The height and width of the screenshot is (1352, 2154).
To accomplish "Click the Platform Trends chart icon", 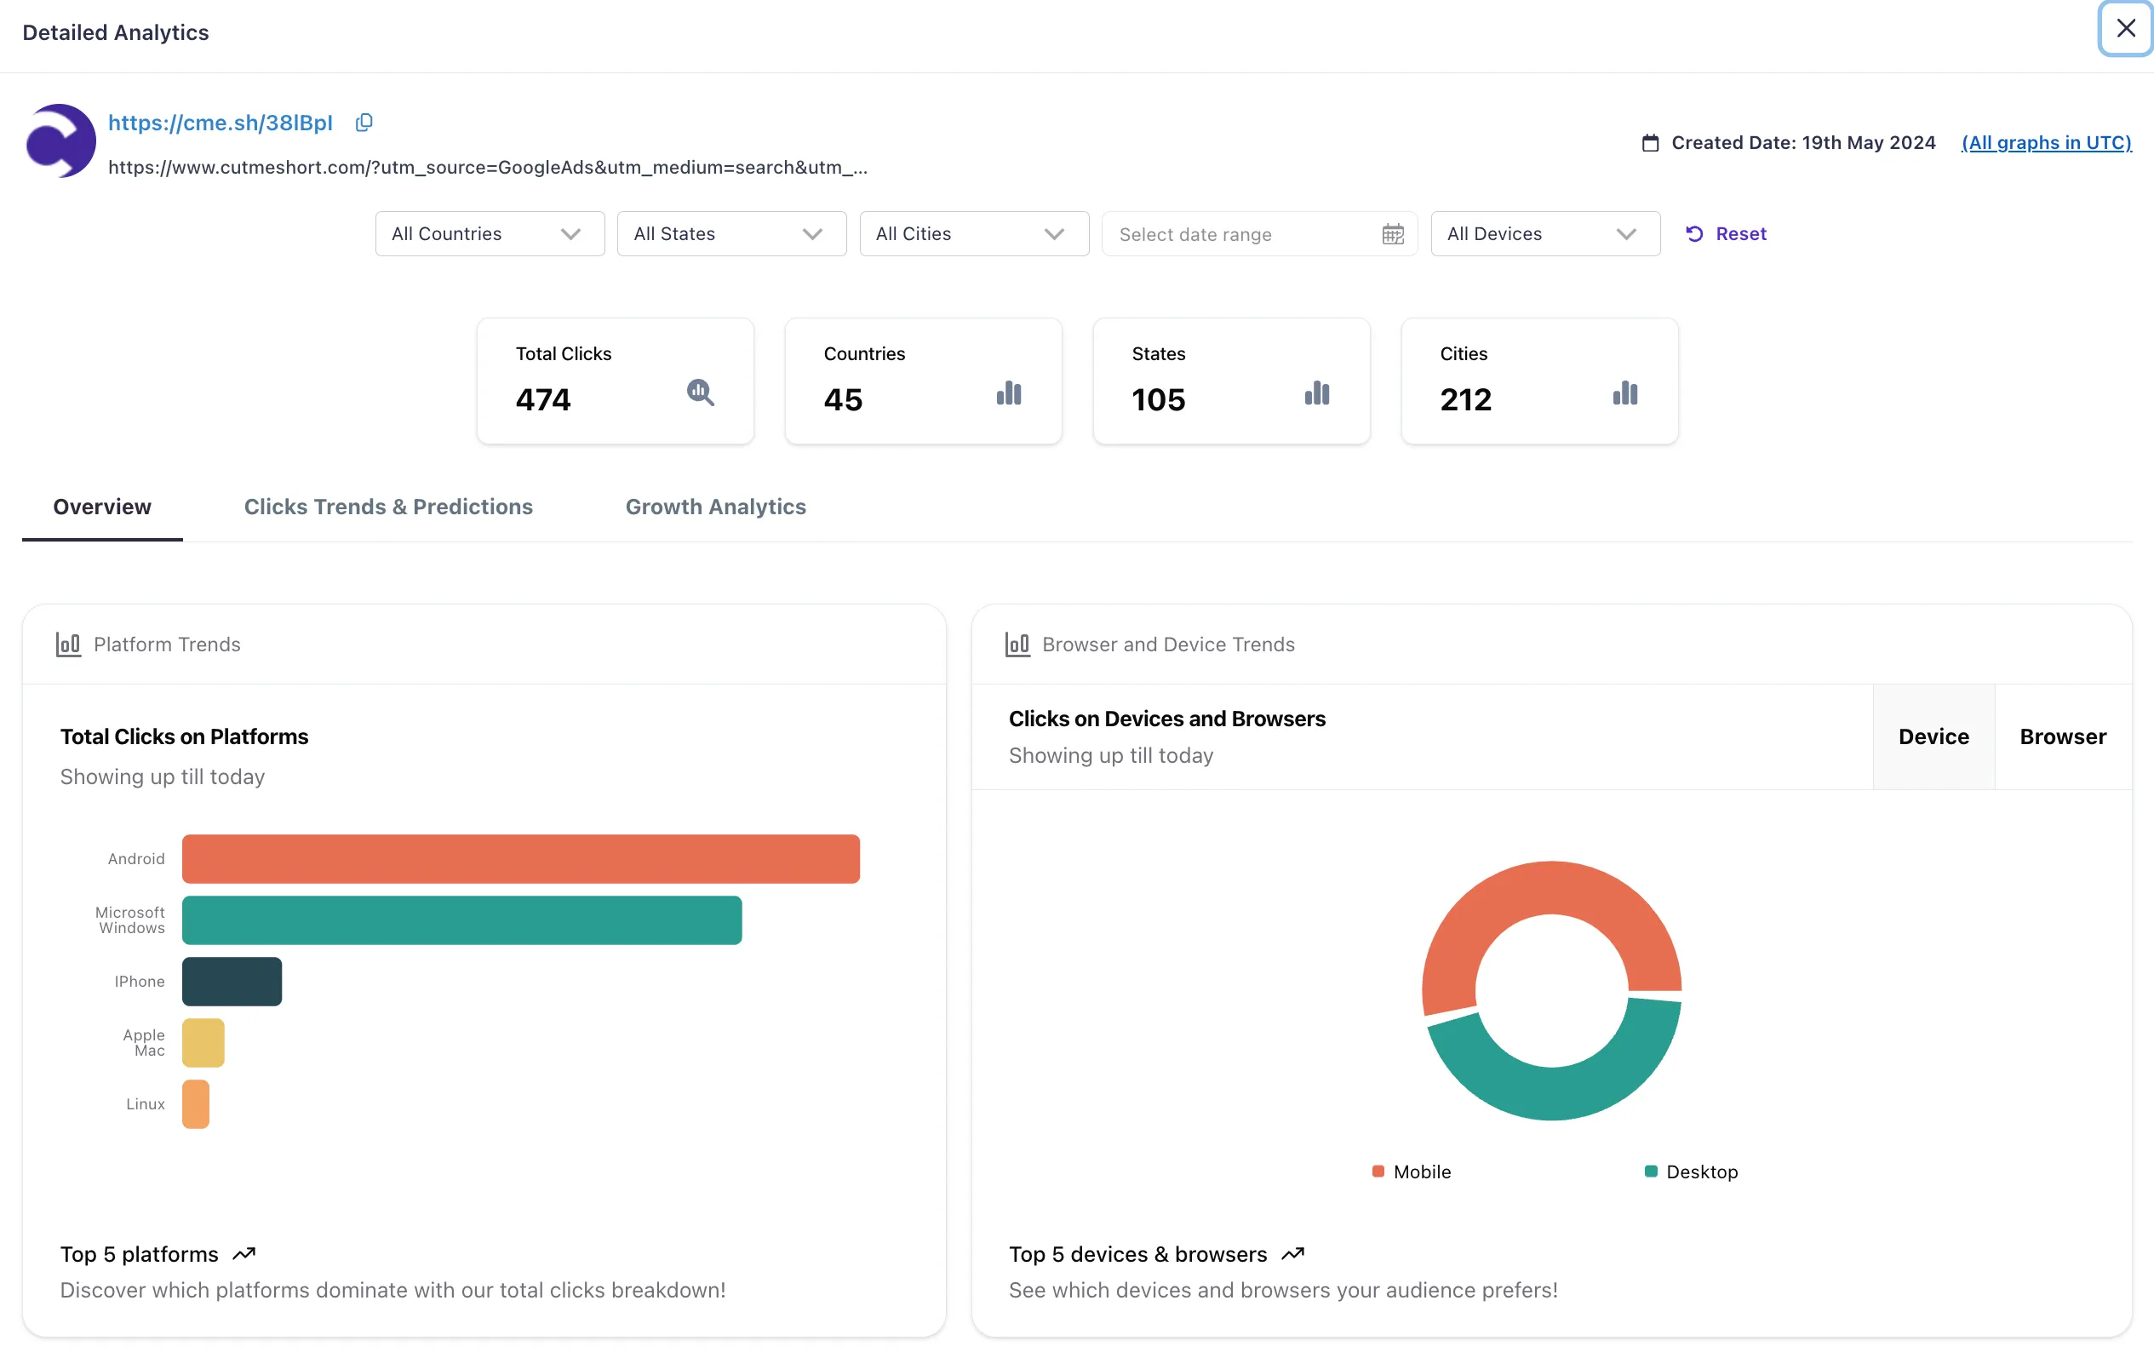I will (69, 644).
